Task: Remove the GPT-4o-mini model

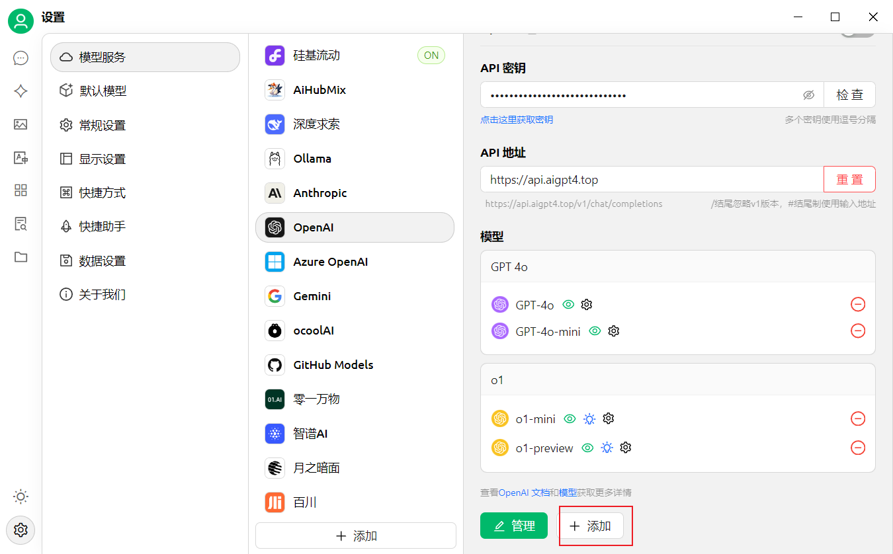Action: (x=858, y=331)
